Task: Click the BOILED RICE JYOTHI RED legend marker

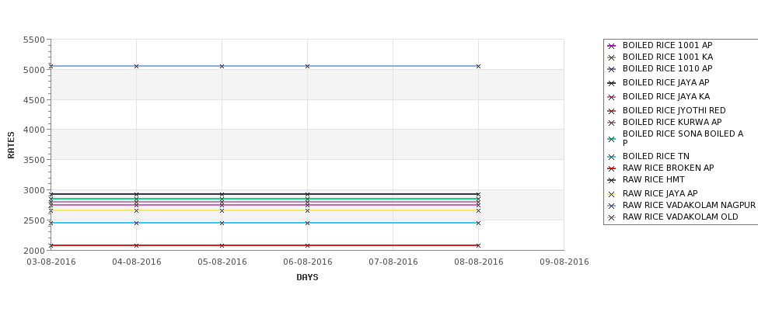Action: coord(611,111)
